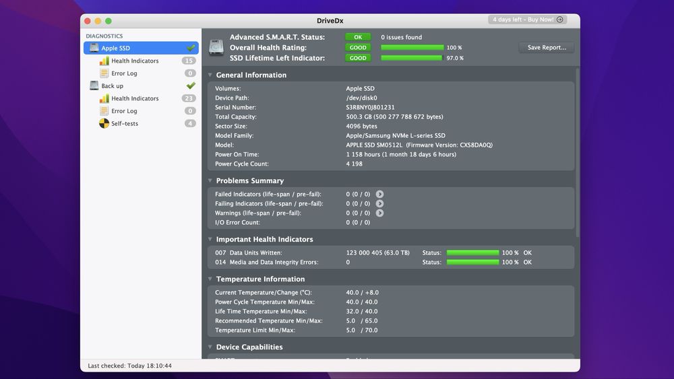Screen dimensions: 674x379
Task: Click arrow next to Warnings row
Action: tap(379, 213)
